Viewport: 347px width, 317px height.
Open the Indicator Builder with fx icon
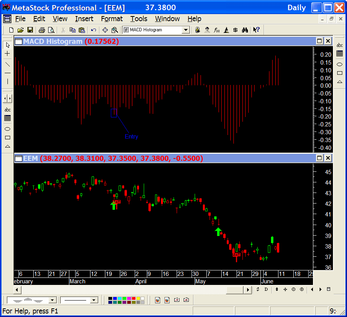coord(216,30)
